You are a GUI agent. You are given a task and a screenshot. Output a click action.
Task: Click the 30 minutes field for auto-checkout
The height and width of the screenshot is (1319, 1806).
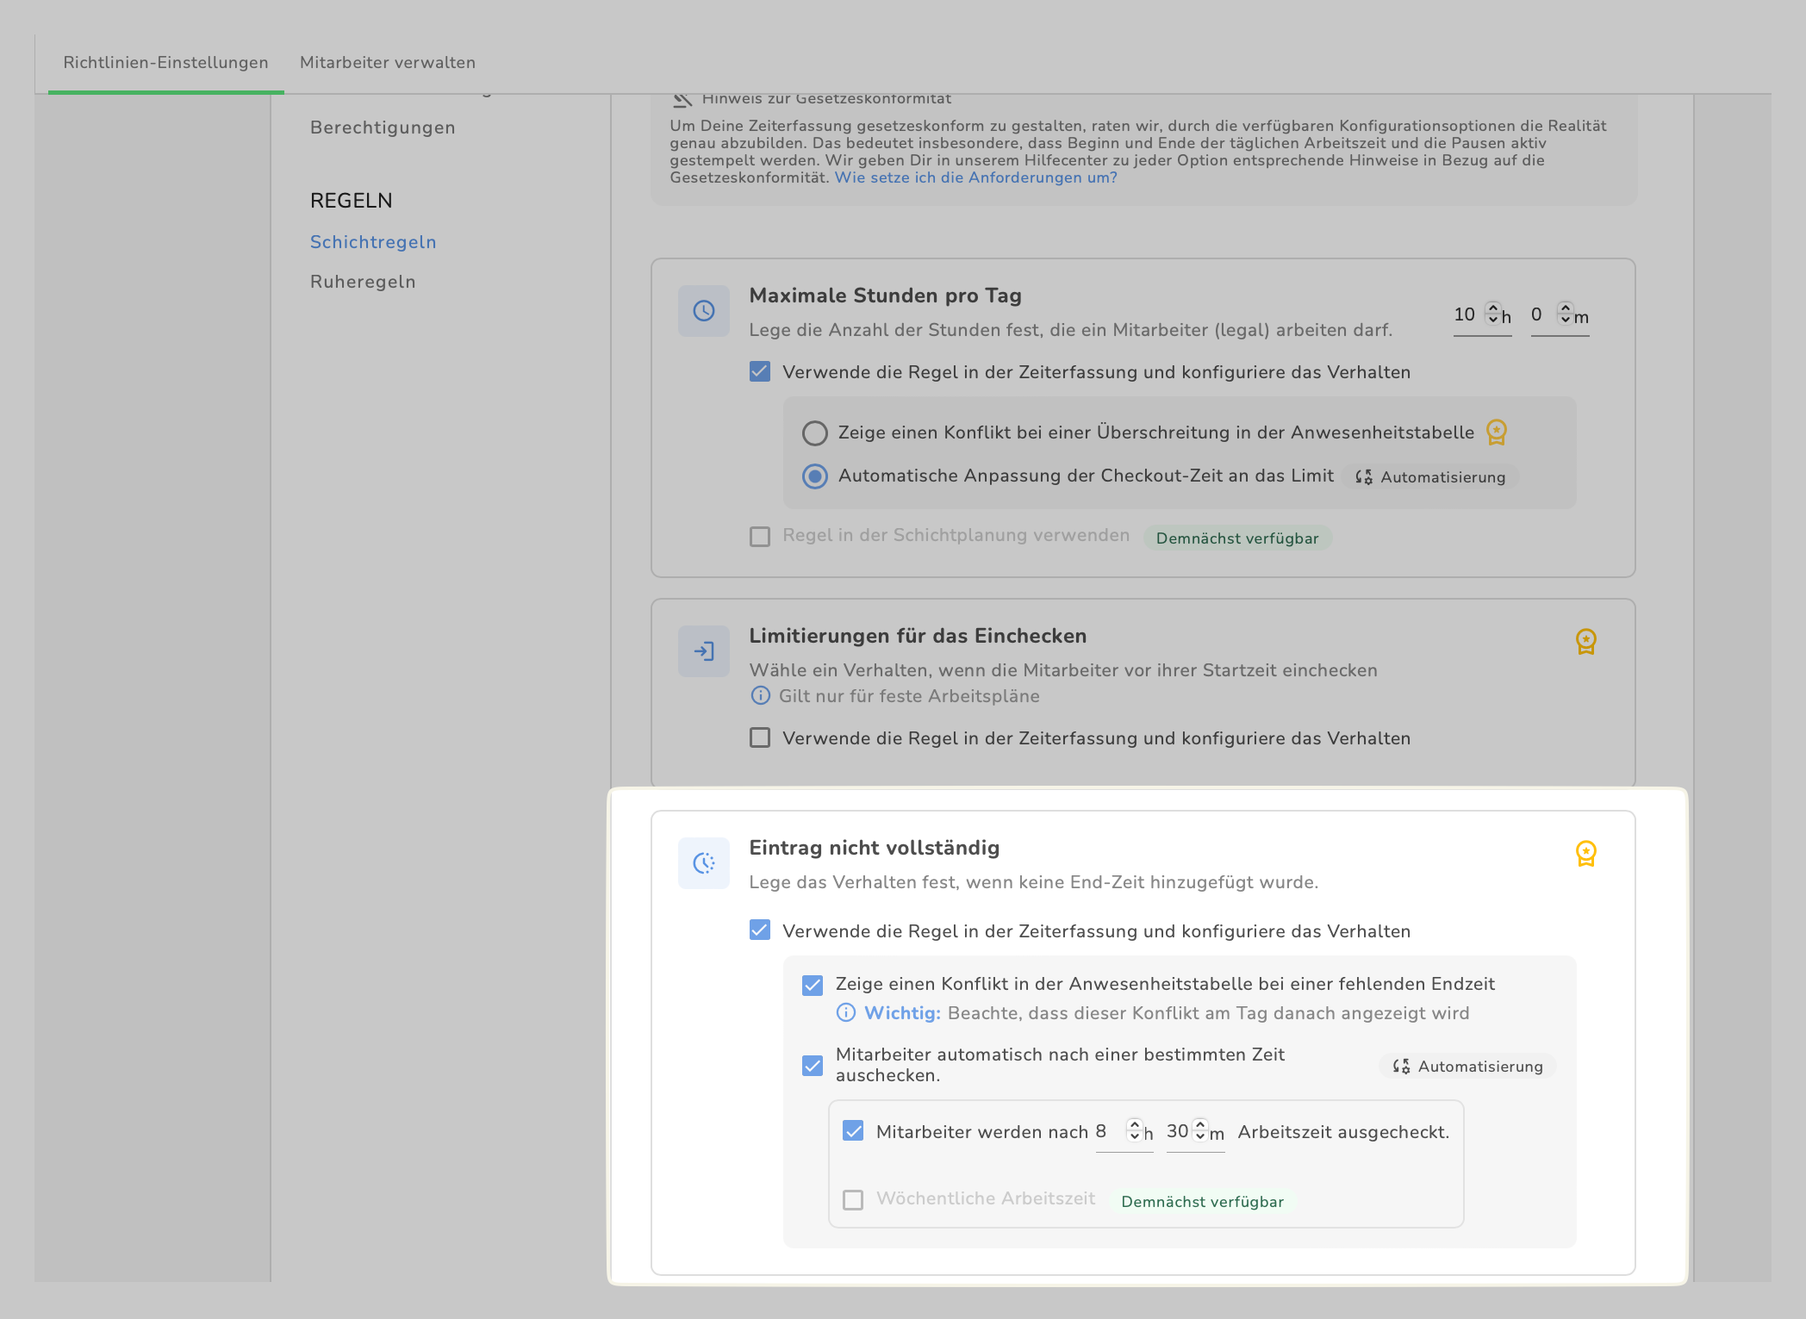click(1177, 1131)
